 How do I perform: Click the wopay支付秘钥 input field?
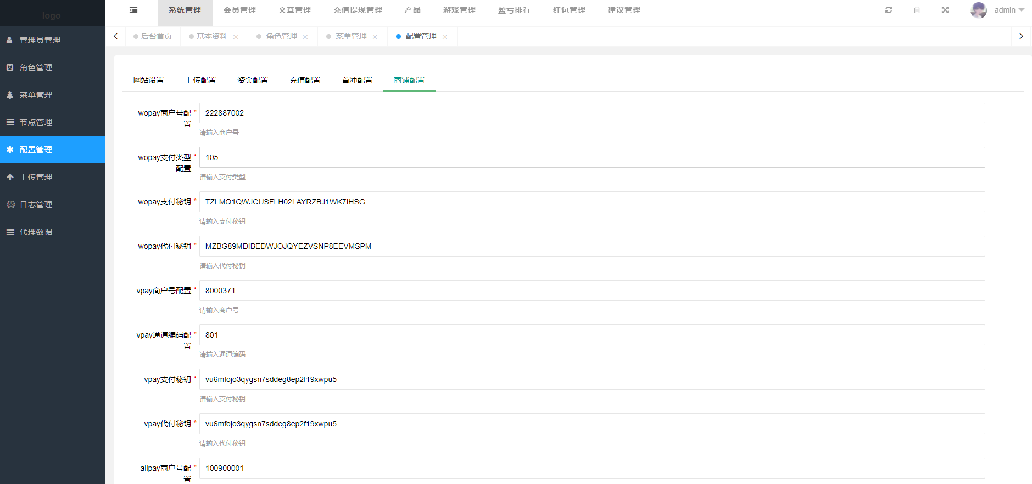592,202
